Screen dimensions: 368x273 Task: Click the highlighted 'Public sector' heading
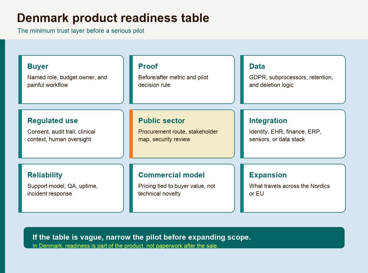(x=162, y=120)
